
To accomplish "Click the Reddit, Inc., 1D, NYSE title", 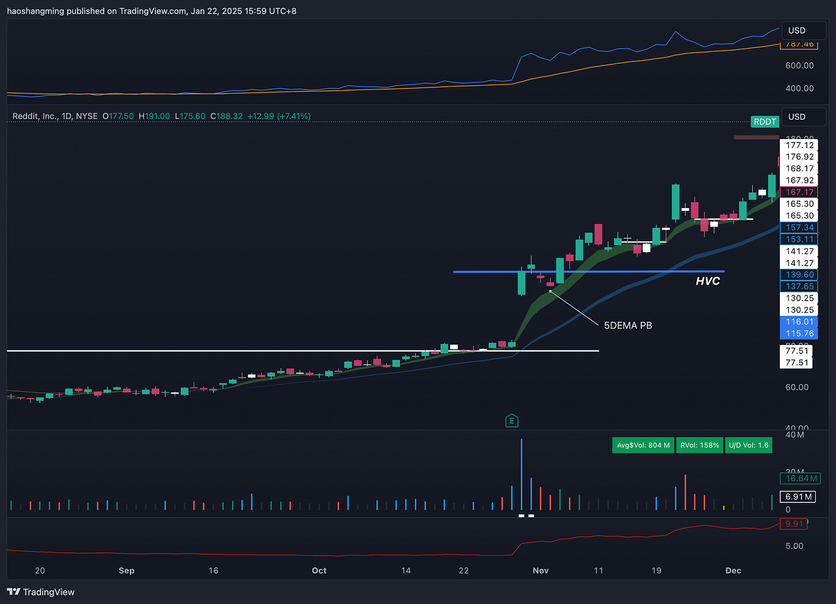I will [55, 116].
